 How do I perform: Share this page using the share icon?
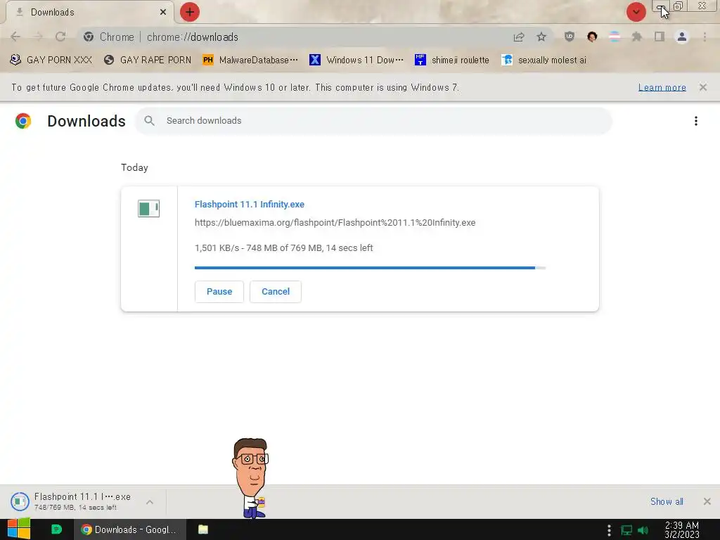(x=519, y=37)
